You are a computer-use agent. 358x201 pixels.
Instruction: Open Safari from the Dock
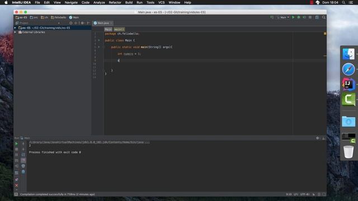[348, 69]
